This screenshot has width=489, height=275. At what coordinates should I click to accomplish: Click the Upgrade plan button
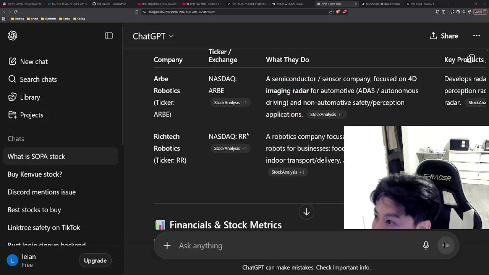click(95, 260)
